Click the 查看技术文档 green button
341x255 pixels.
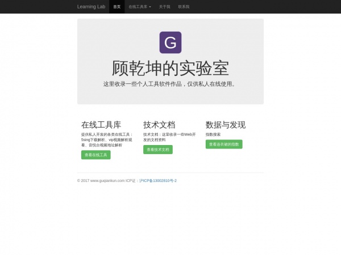pos(158,150)
